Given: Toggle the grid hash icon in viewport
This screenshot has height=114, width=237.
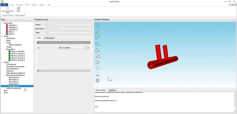Looking at the screenshot, I should click(x=98, y=80).
